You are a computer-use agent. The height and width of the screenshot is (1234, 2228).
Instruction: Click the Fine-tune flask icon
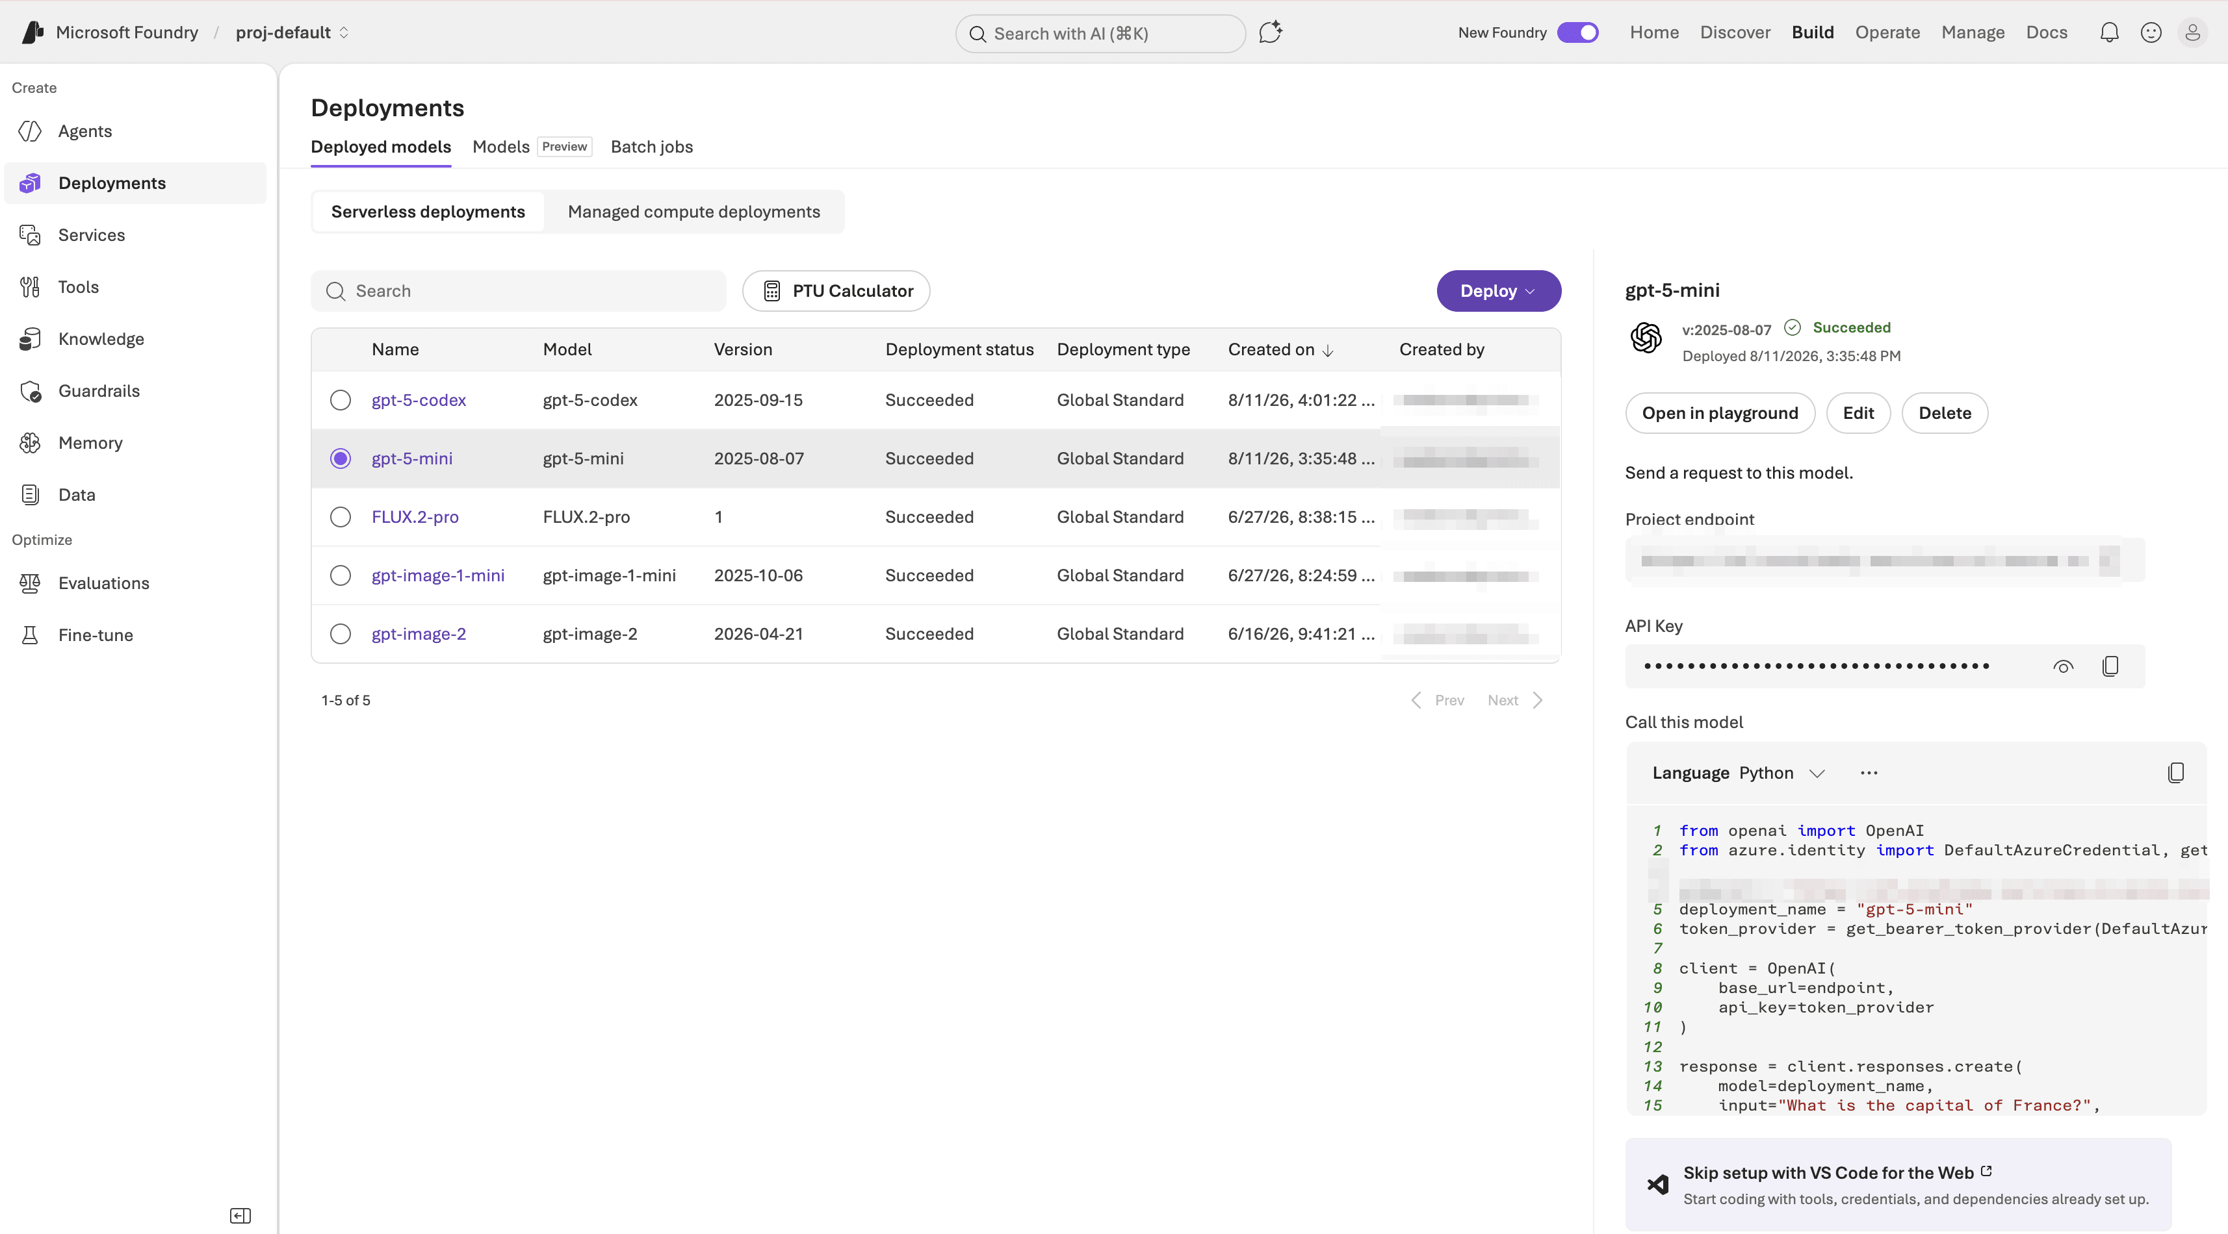coord(31,635)
